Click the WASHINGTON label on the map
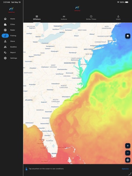This screenshot has height=176, width=132. (70, 63)
